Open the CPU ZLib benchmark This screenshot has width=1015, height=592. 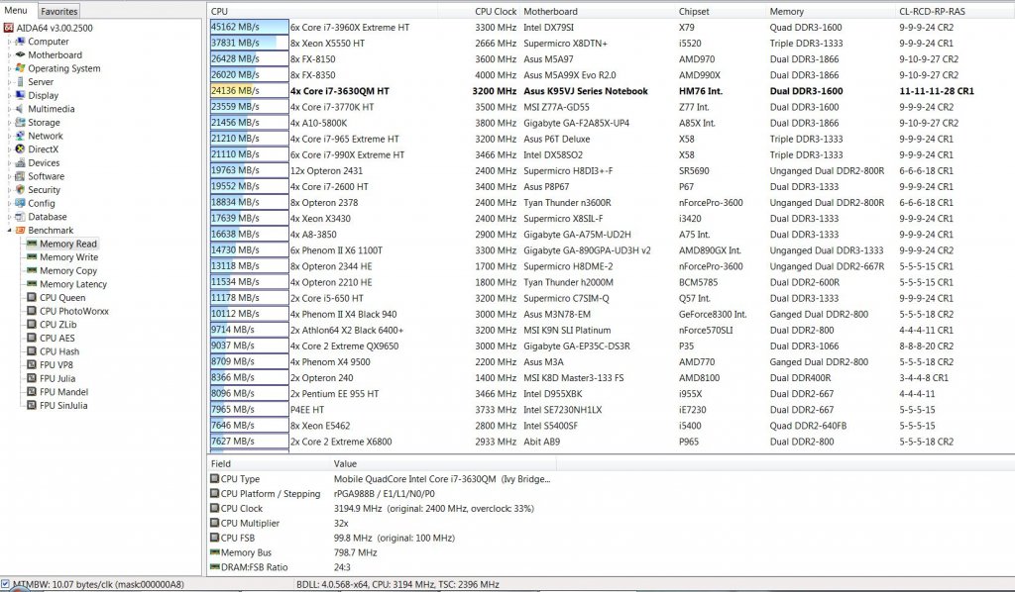pos(57,325)
